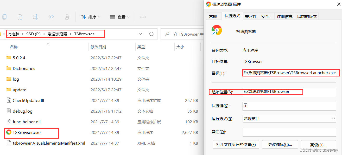Click the 极速浏览器 属性 title bar icon

pos(208,4)
